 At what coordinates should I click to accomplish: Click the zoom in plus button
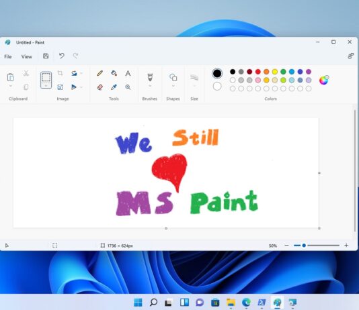tap(346, 246)
